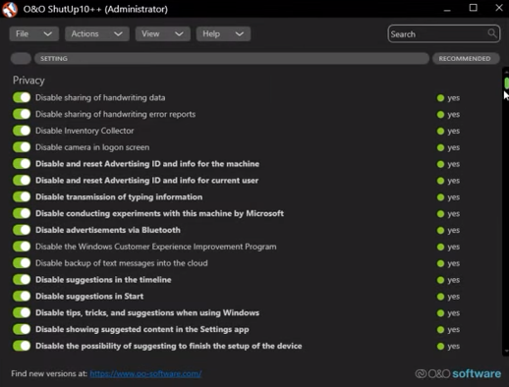This screenshot has height=387, width=509.
Task: Select text 'Disable transmission of typing information'
Action: coord(119,196)
